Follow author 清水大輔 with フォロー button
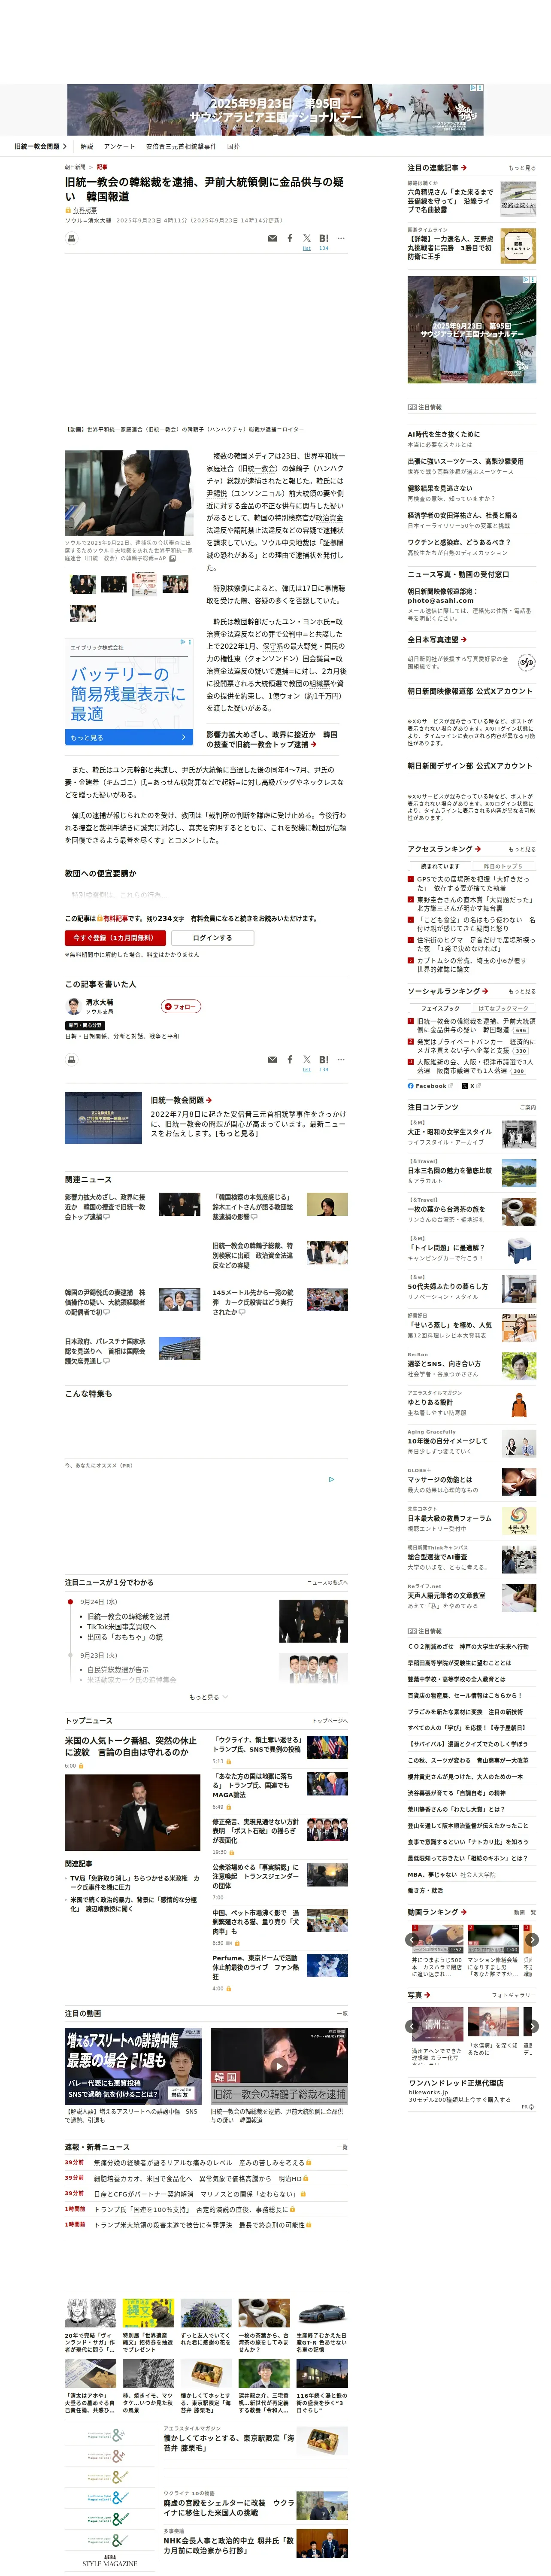The width and height of the screenshot is (551, 2576). click(181, 1006)
